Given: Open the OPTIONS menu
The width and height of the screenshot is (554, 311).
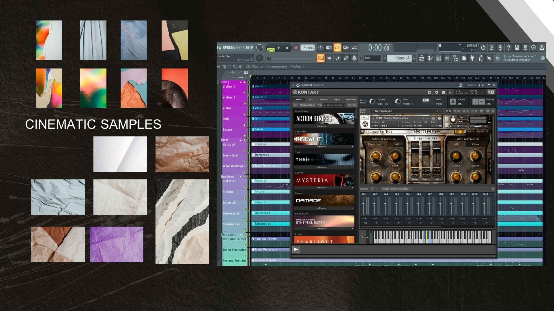Looking at the screenshot, I should click(229, 48).
